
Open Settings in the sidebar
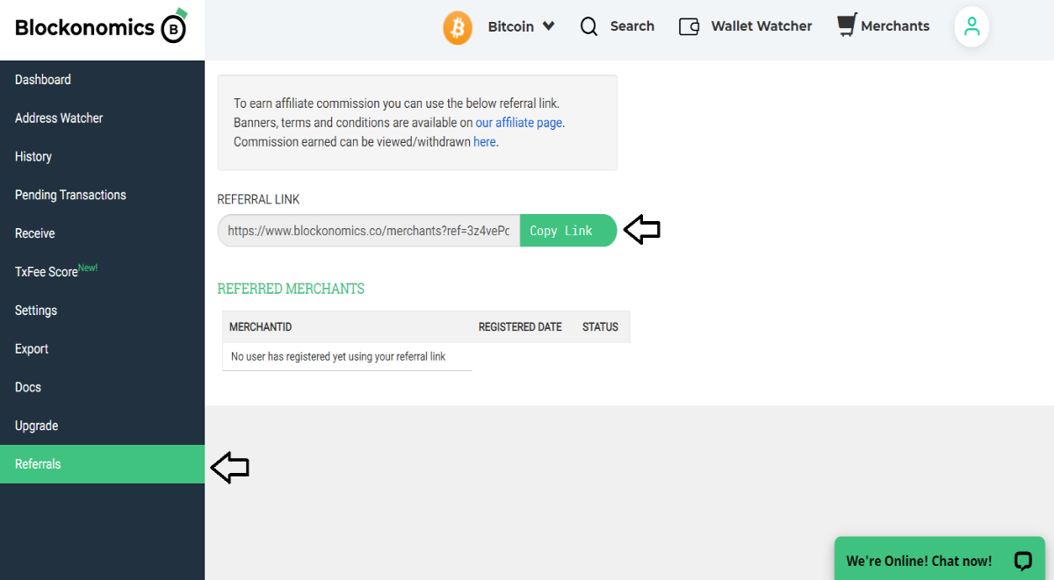coord(102,311)
